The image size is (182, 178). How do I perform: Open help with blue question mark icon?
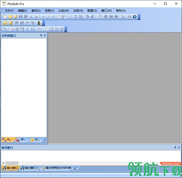pos(135,17)
